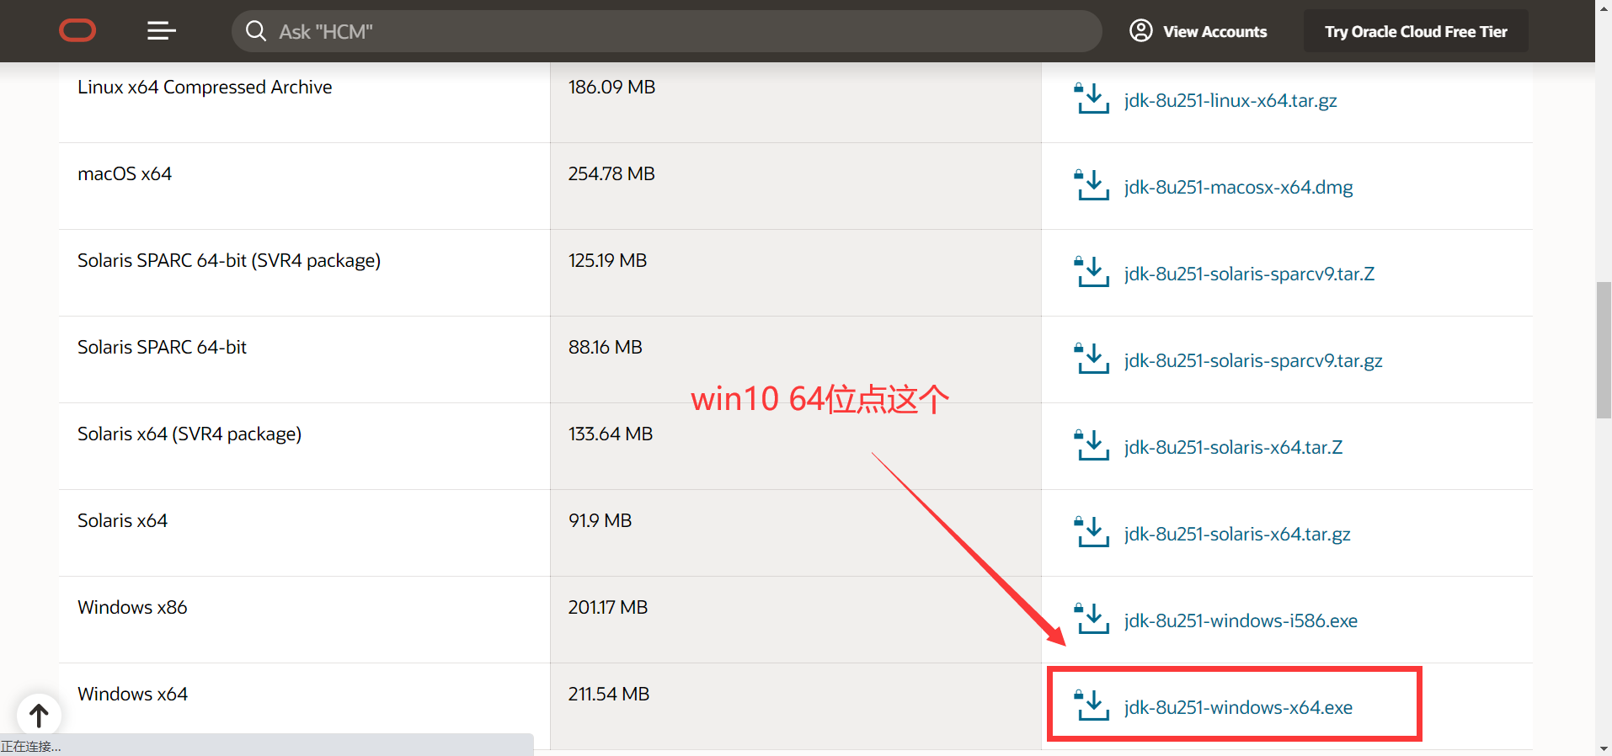Click the back-to-top arrow button
1612x756 pixels.
[39, 716]
